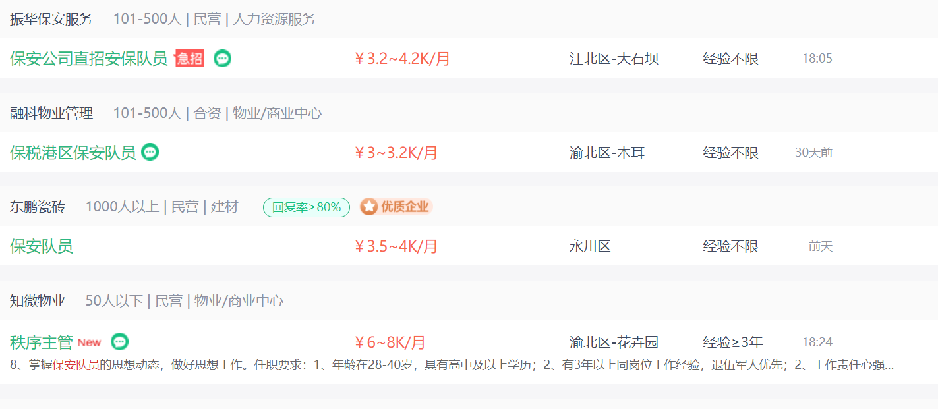
Task: View company 振华保安服务
Action: pyautogui.click(x=51, y=19)
